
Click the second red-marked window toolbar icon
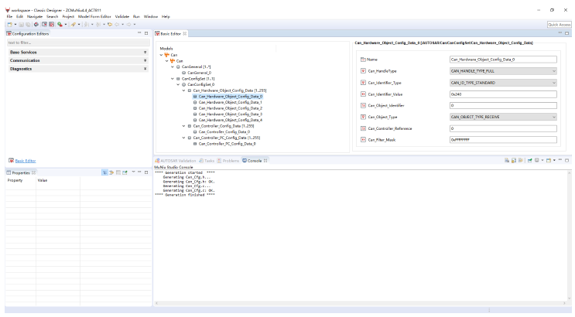tap(51, 25)
